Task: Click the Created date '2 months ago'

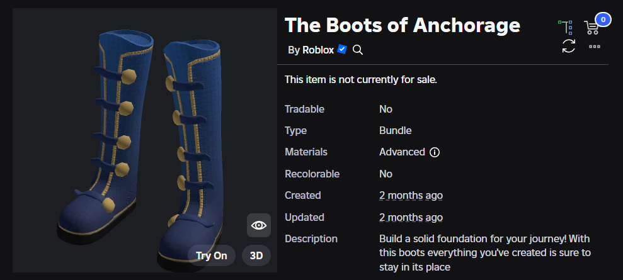Action: click(x=411, y=195)
